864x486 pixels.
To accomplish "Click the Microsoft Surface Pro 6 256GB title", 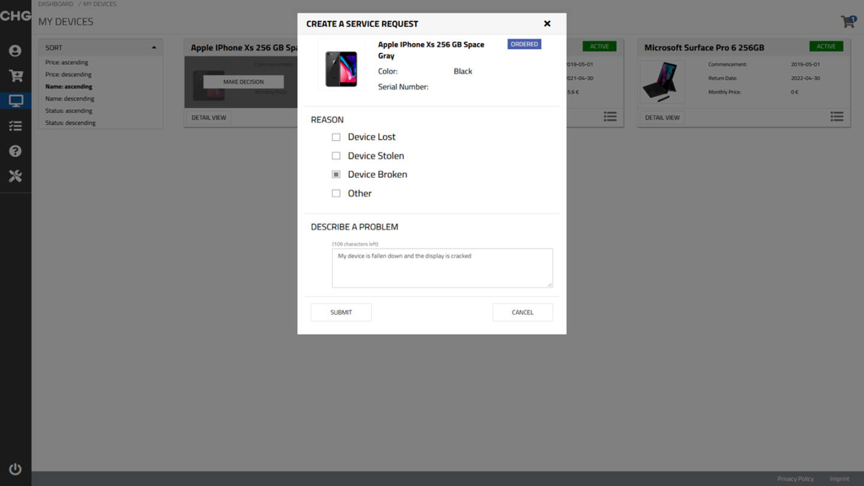I will click(x=704, y=47).
